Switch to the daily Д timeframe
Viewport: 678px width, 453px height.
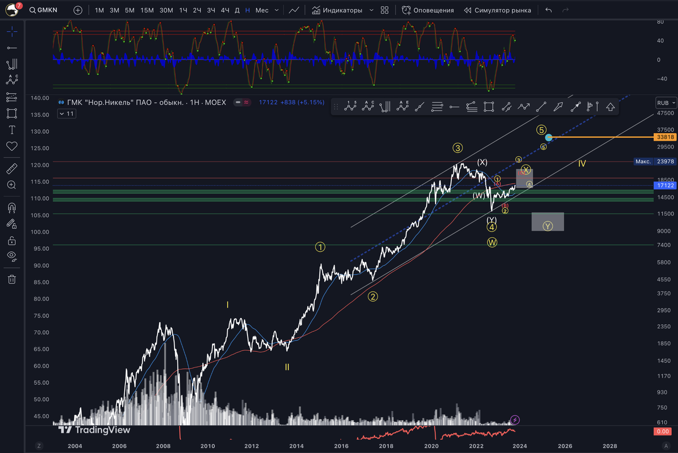pos(237,10)
